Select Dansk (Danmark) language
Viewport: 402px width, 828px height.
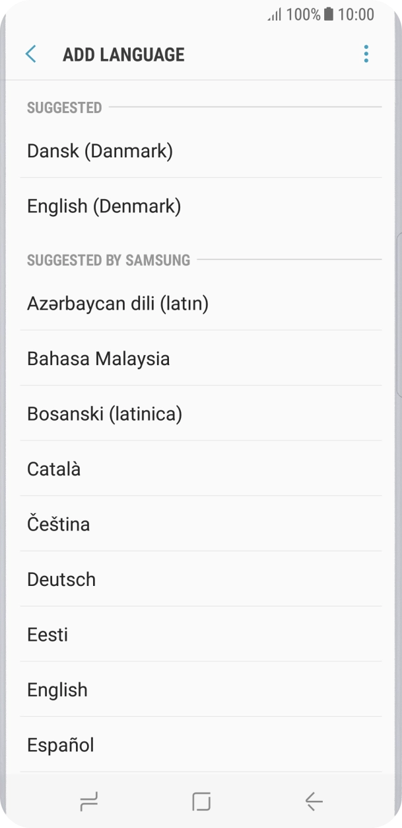(x=100, y=151)
